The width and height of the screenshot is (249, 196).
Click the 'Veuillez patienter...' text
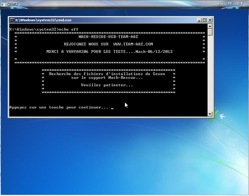pyautogui.click(x=107, y=85)
